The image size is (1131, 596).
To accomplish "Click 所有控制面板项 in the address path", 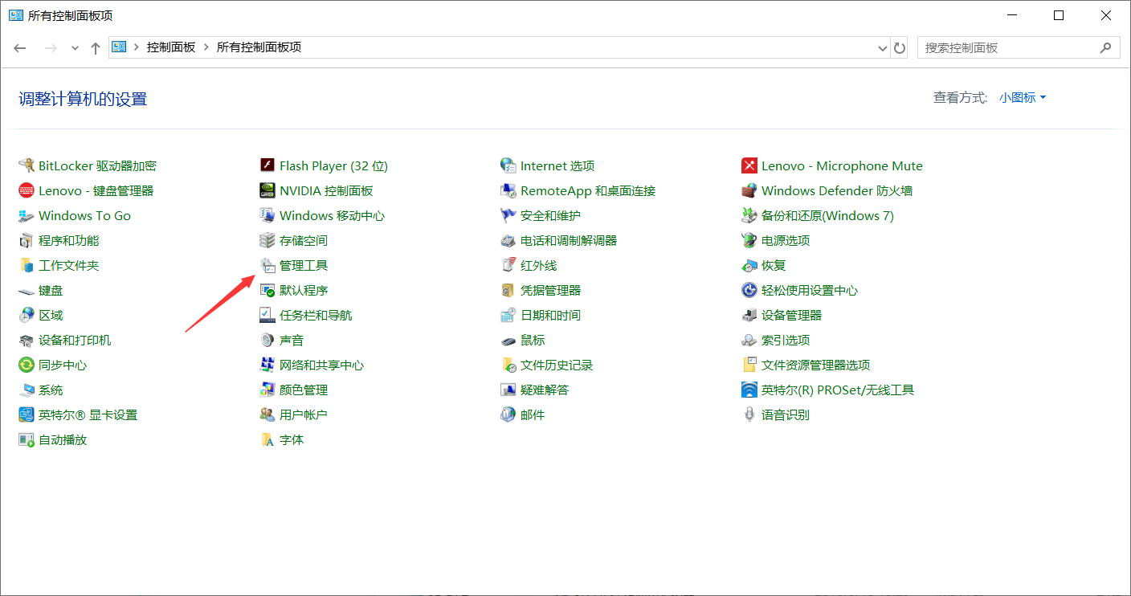I will (259, 47).
